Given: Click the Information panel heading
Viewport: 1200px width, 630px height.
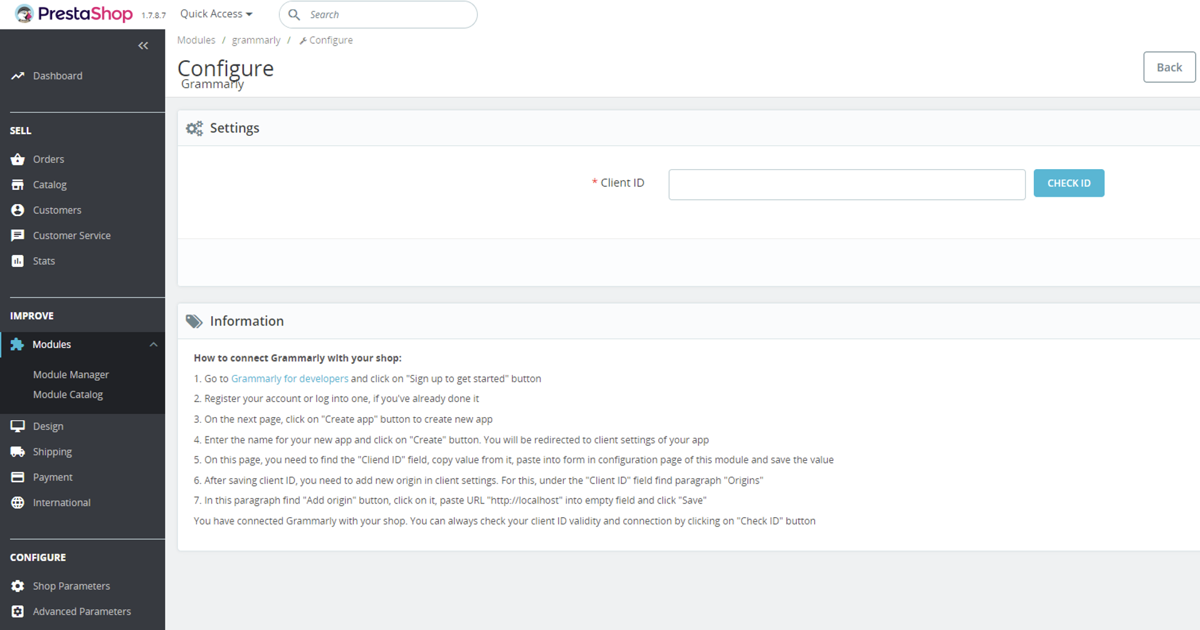Looking at the screenshot, I should click(247, 321).
